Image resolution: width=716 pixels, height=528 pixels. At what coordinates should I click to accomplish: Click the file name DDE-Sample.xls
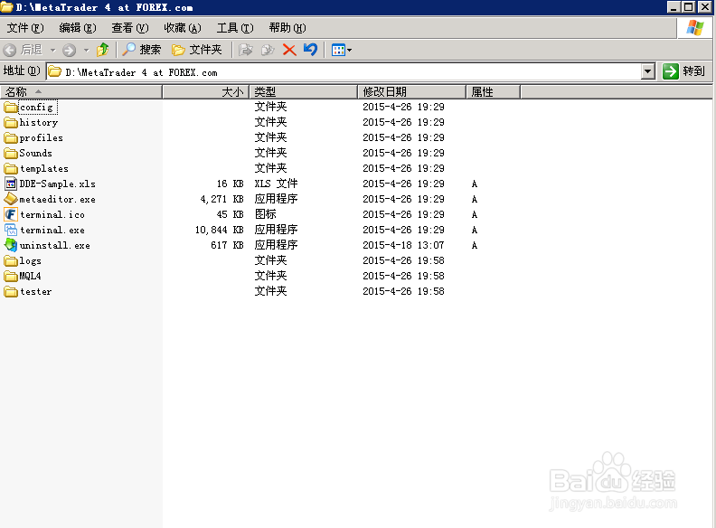click(x=58, y=184)
